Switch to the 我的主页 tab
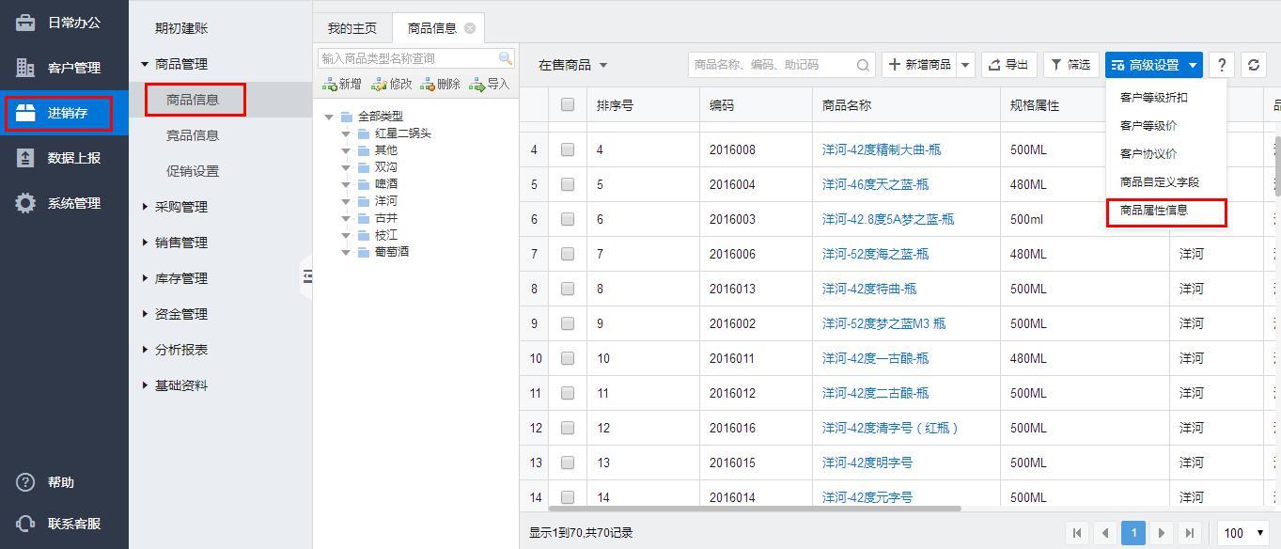This screenshot has width=1281, height=549. click(352, 28)
